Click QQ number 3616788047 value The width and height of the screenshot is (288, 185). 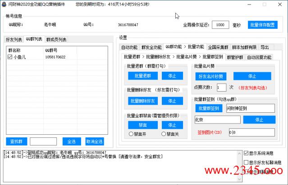tap(128, 25)
